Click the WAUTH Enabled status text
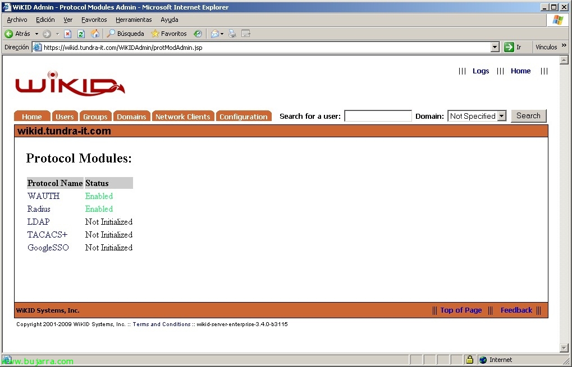 pos(99,196)
